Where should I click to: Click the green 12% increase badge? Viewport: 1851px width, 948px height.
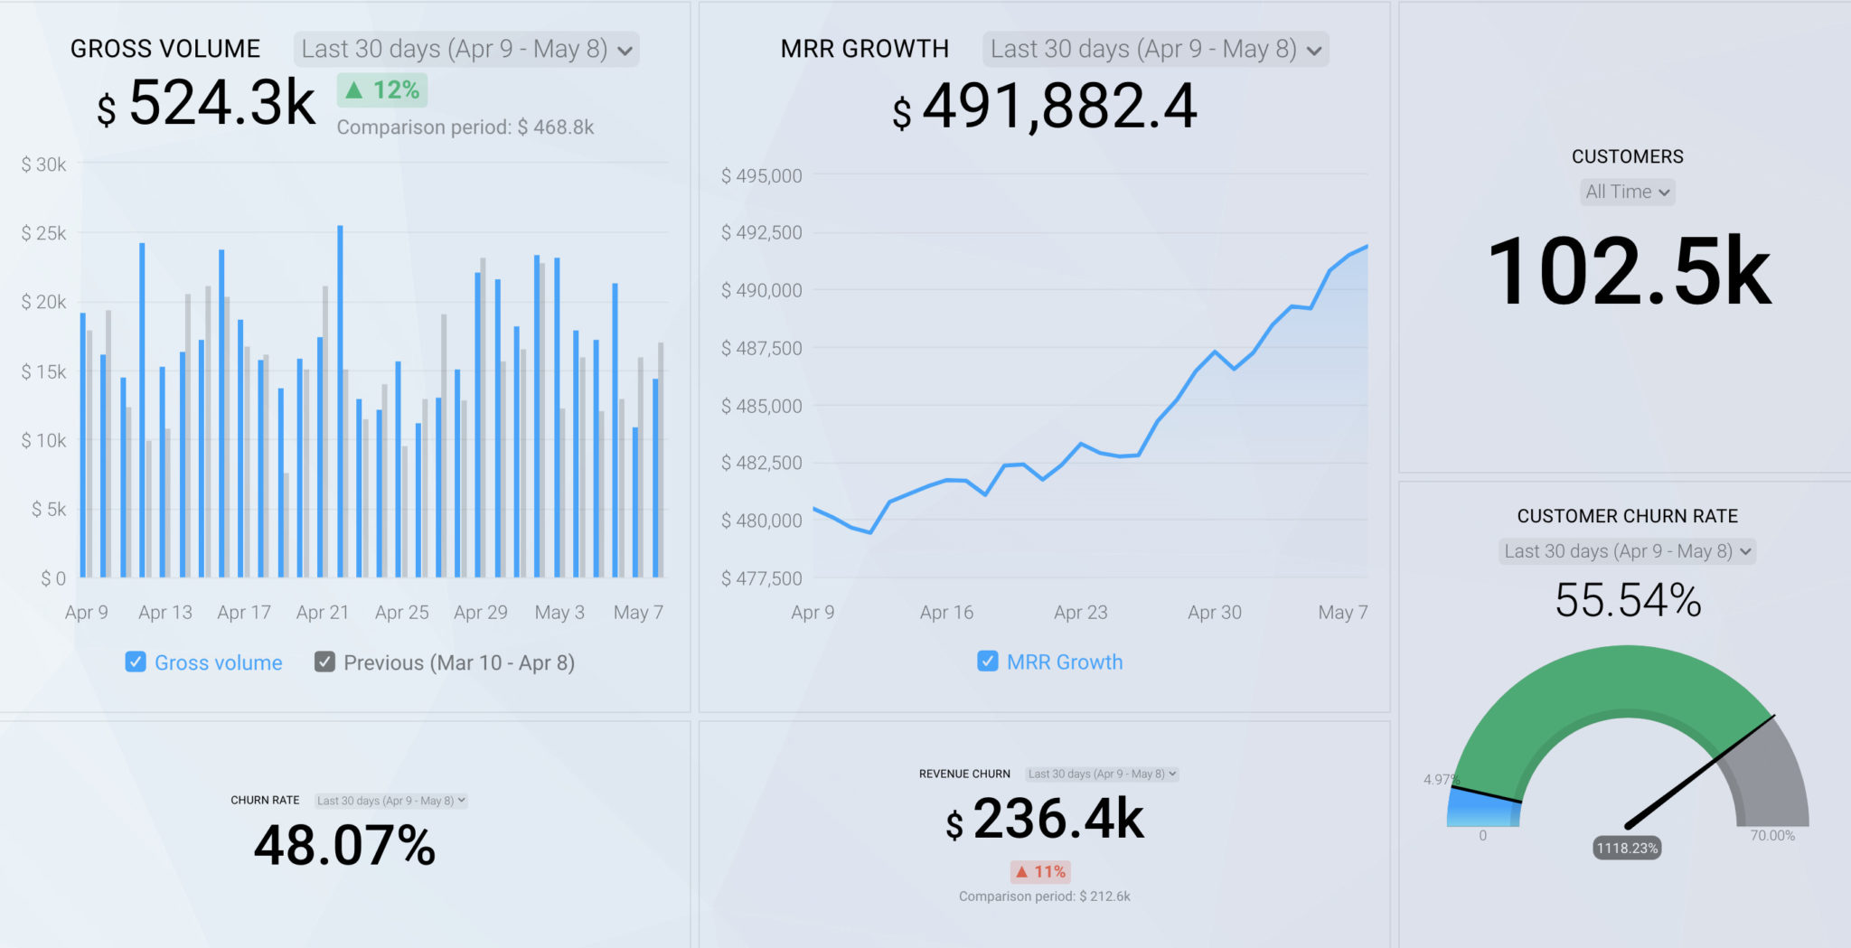382,89
